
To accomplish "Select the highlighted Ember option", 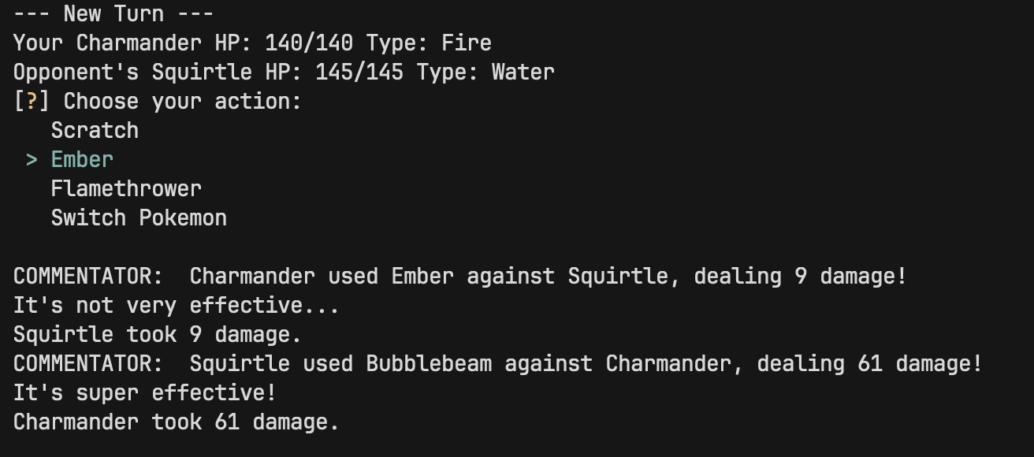I will (82, 159).
